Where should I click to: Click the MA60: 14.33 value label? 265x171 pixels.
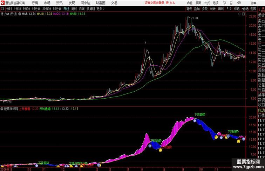77,14
